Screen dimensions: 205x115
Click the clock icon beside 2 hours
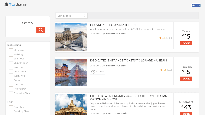click(93, 72)
